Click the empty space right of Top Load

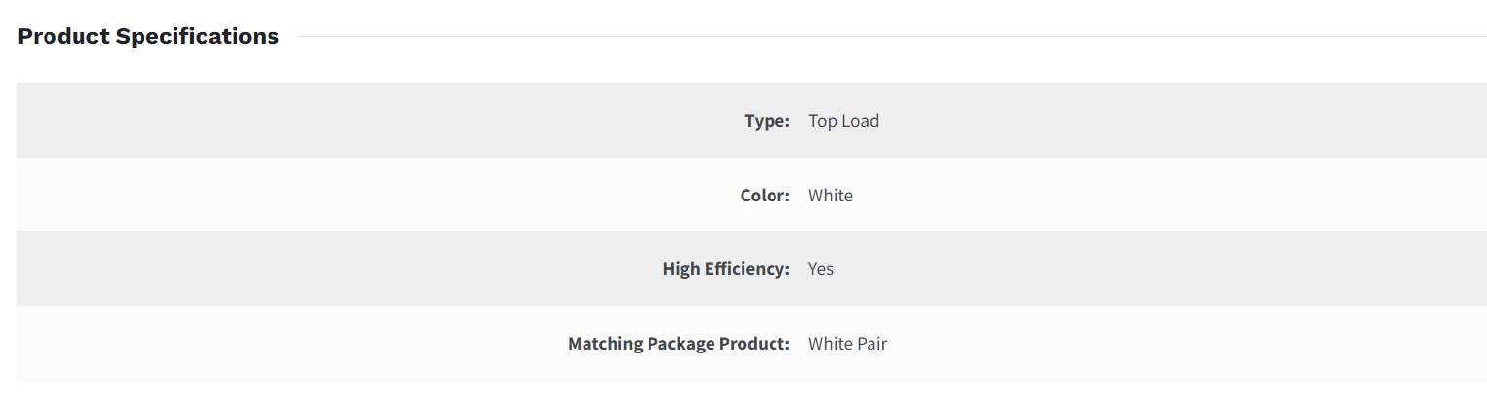tap(1183, 121)
